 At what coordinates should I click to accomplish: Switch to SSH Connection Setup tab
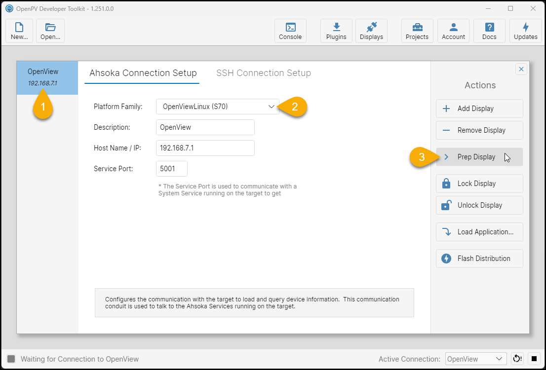pyautogui.click(x=264, y=73)
